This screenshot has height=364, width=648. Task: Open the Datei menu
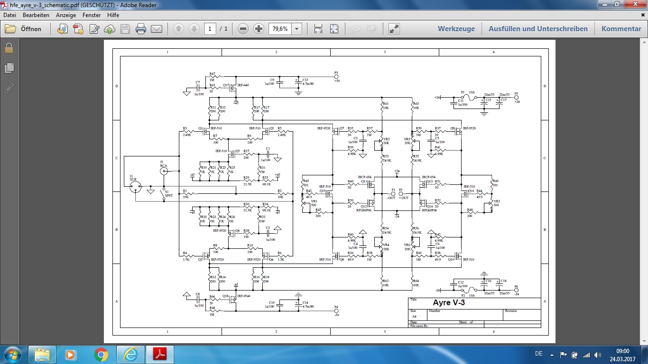pos(10,15)
